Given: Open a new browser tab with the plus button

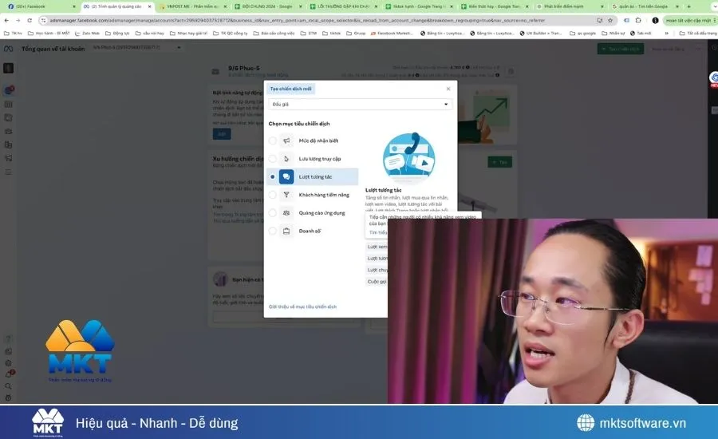Looking at the screenshot, I should (688, 6).
